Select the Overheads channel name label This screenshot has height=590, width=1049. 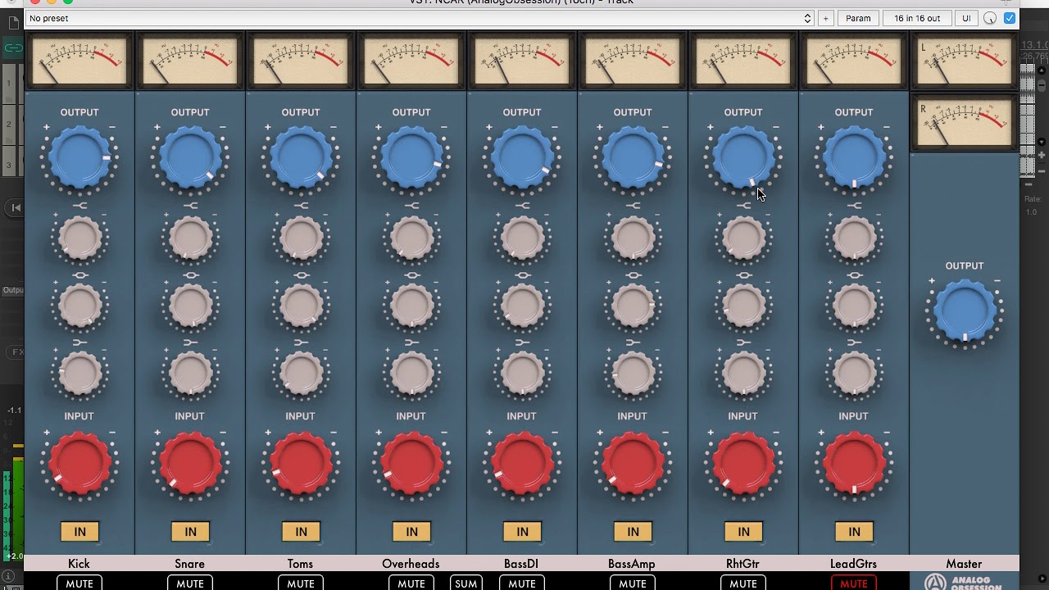click(411, 564)
